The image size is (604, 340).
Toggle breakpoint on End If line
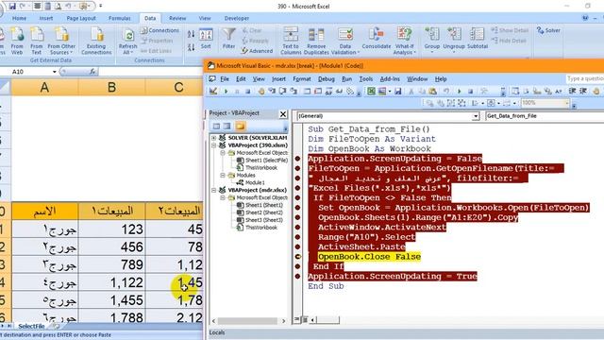(x=297, y=266)
